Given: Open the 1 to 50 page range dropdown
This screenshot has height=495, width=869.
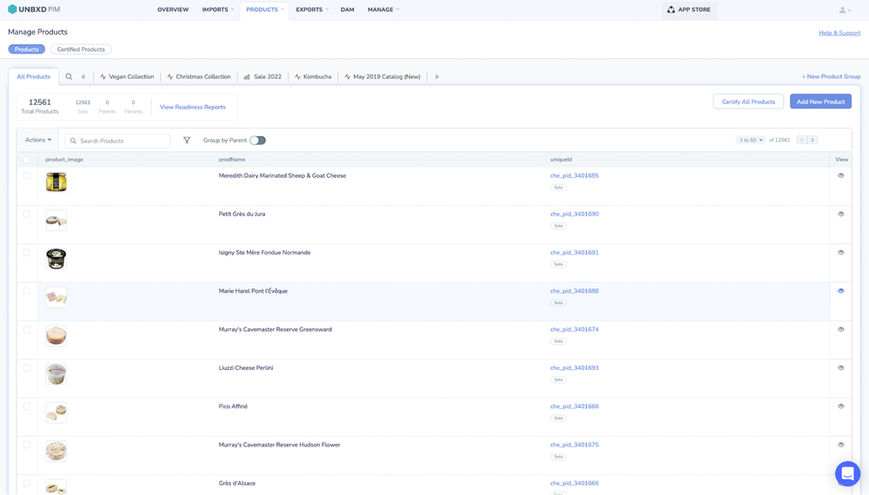Looking at the screenshot, I should pyautogui.click(x=751, y=140).
